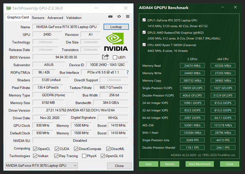Take a GPU-Z screenshot with camera icon
The width and height of the screenshot is (245, 174).
pyautogui.click(x=110, y=16)
